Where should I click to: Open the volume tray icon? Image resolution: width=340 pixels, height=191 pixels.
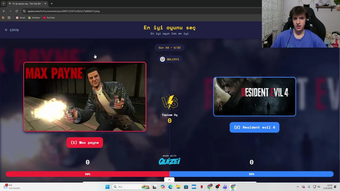point(319,187)
